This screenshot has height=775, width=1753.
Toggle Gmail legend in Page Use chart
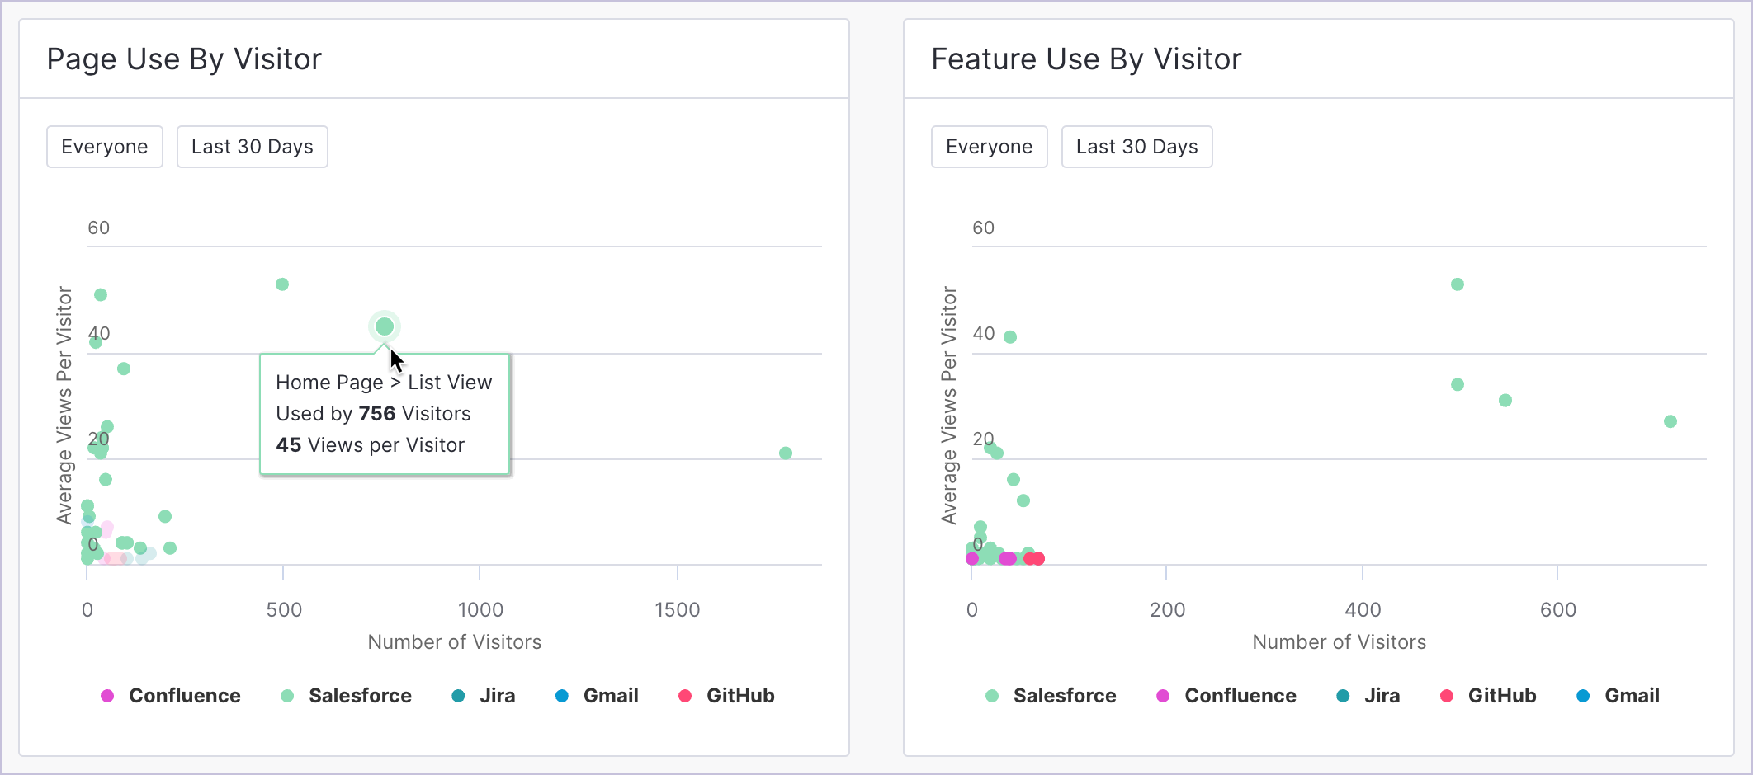point(598,696)
